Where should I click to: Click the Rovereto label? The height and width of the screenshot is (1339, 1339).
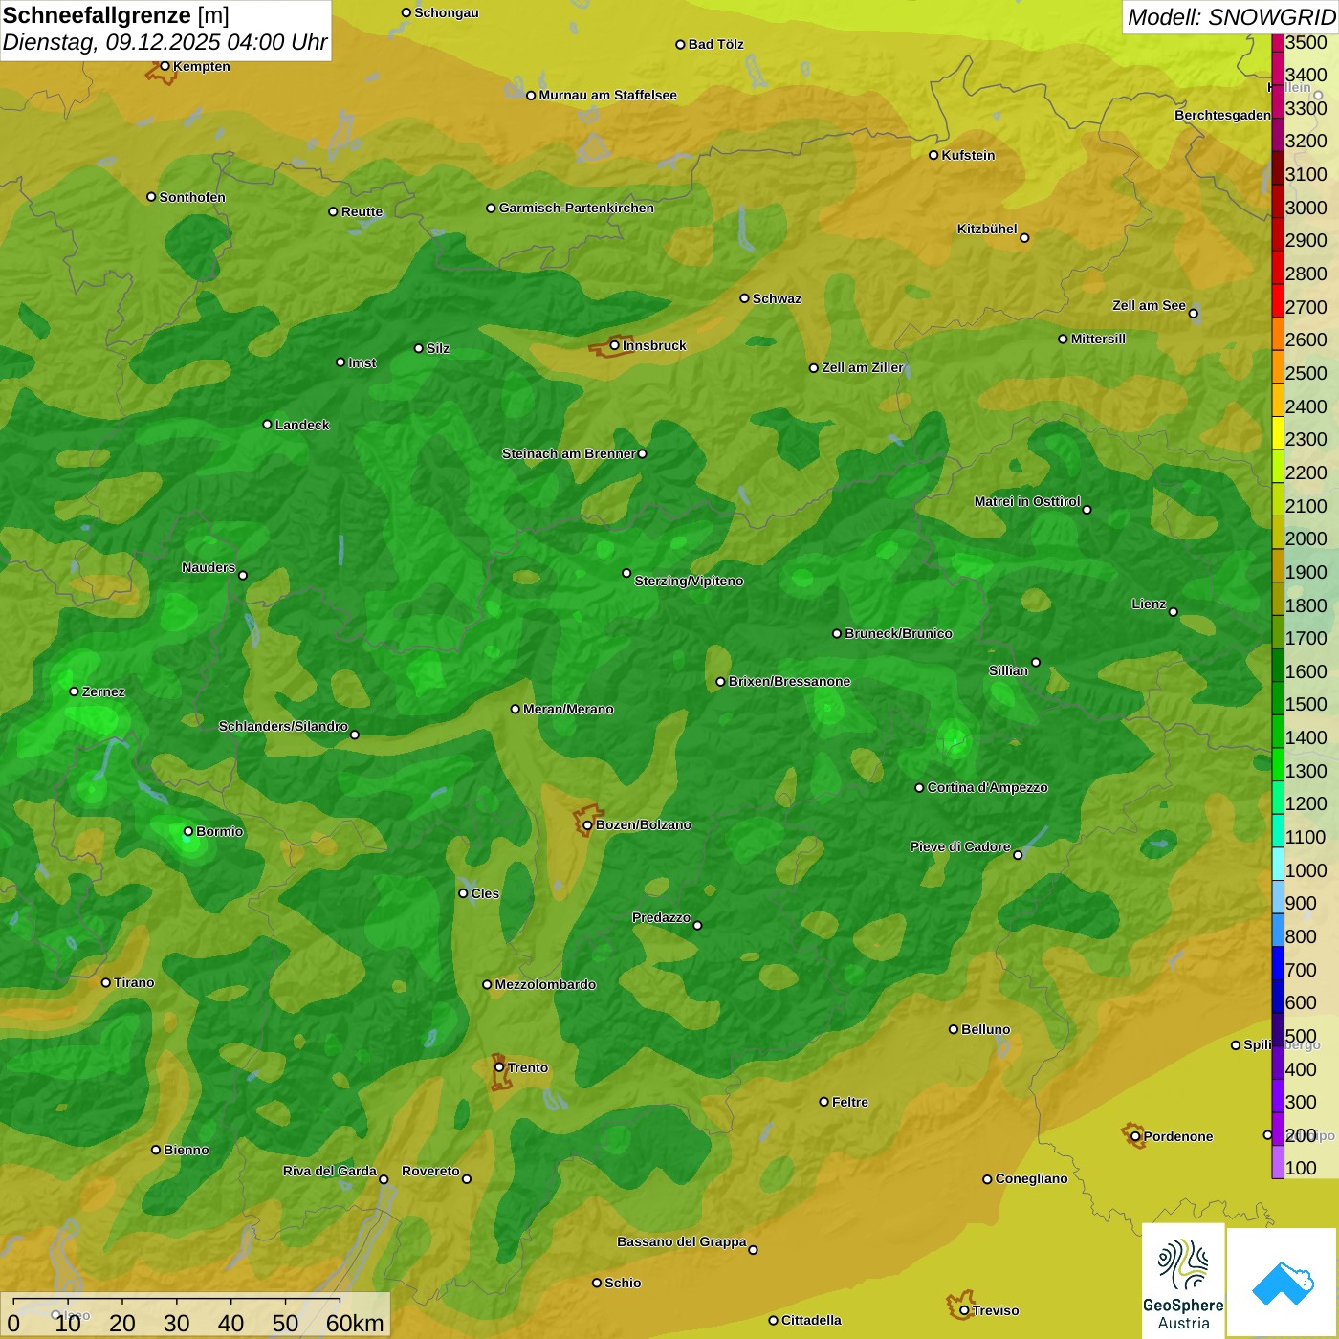coord(430,1171)
